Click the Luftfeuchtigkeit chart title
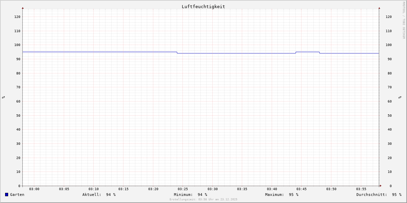The image size is (407, 203). tap(203, 6)
